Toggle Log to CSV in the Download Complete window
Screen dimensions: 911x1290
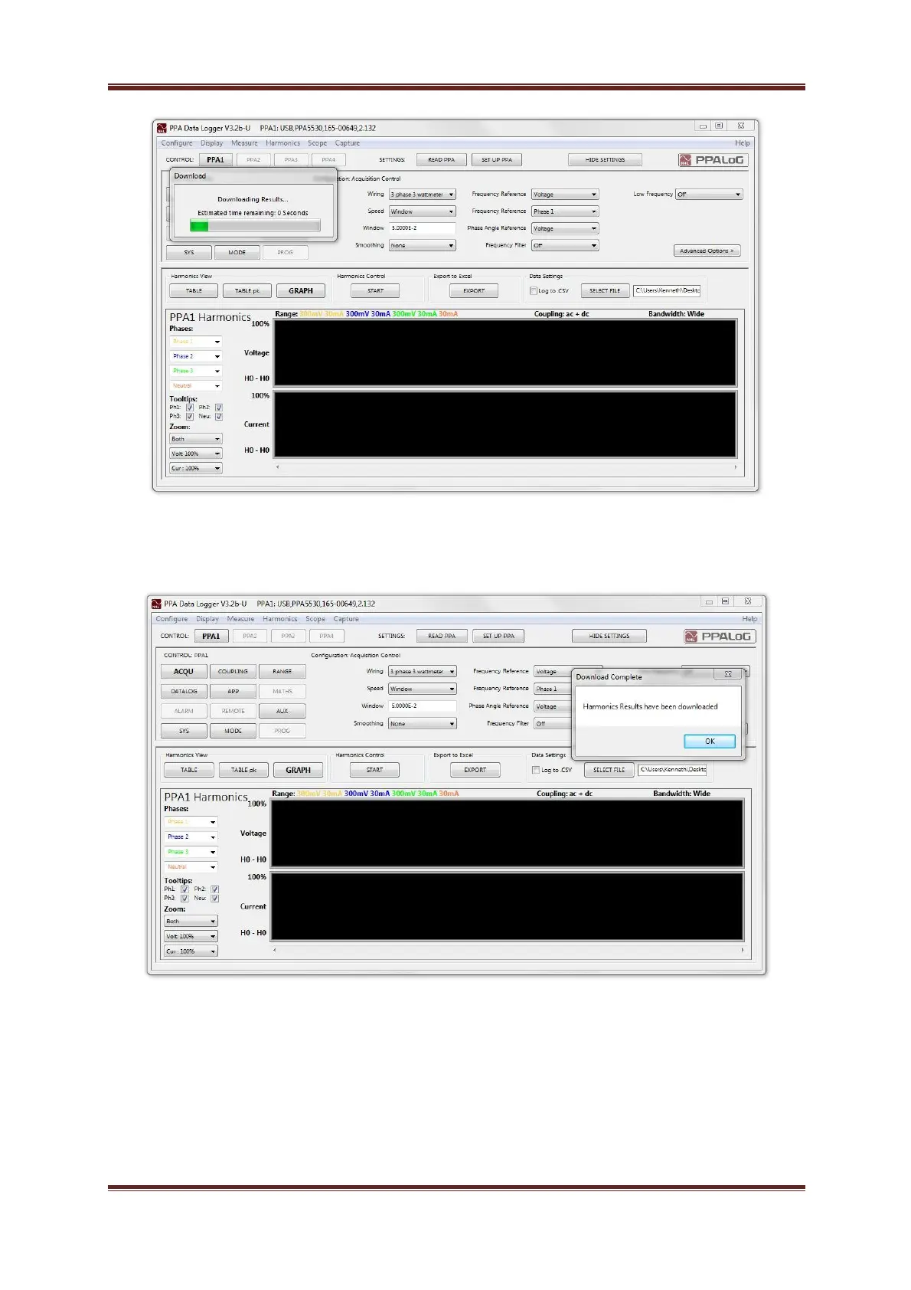coord(536,771)
